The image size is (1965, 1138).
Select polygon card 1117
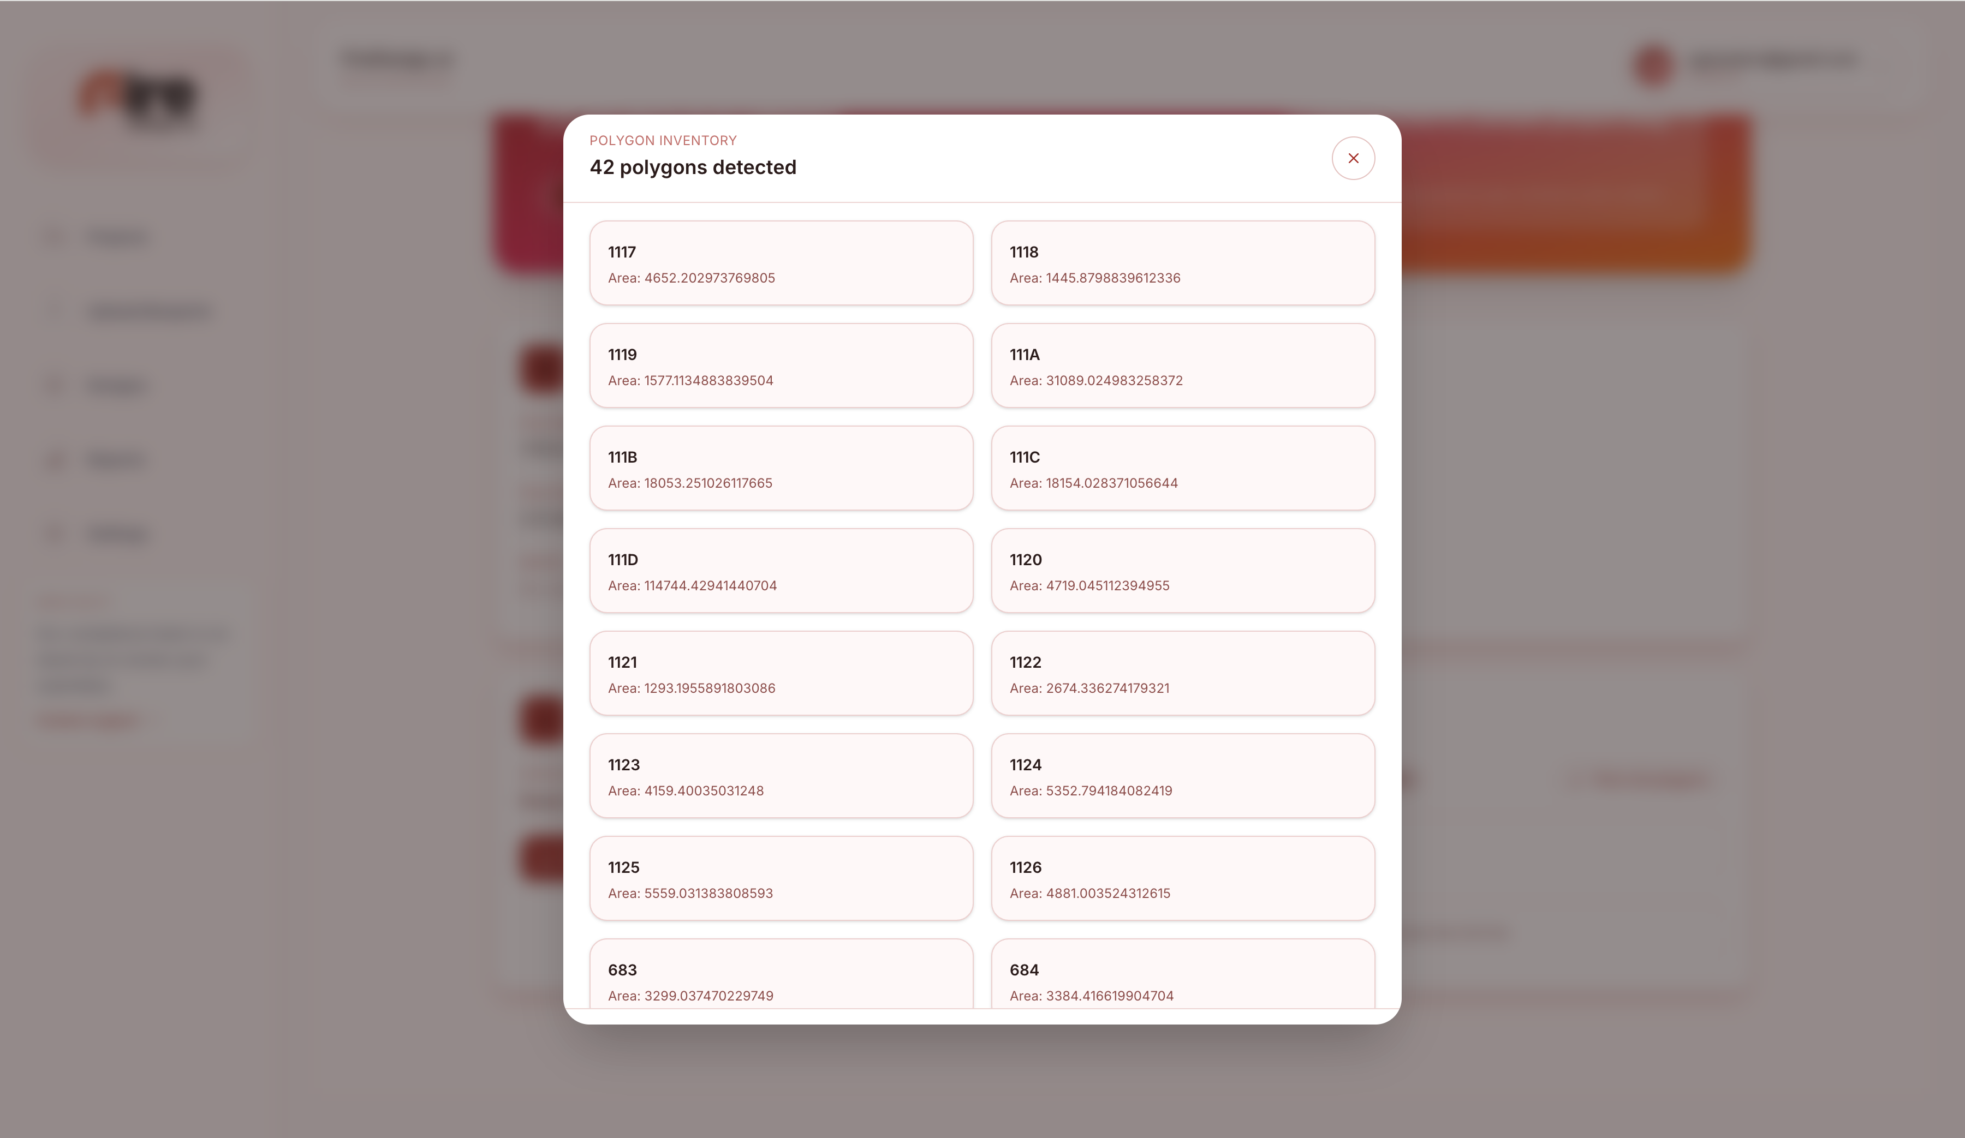(x=781, y=263)
